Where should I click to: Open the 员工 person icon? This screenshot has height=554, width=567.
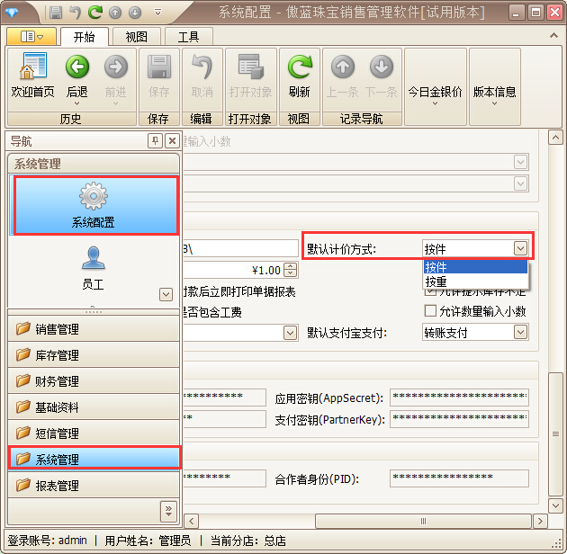(x=94, y=259)
